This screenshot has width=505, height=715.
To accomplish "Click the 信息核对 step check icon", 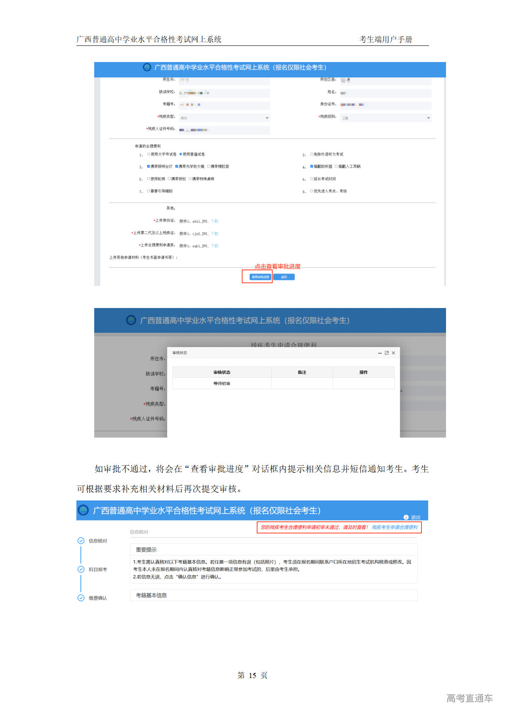I will point(81,541).
